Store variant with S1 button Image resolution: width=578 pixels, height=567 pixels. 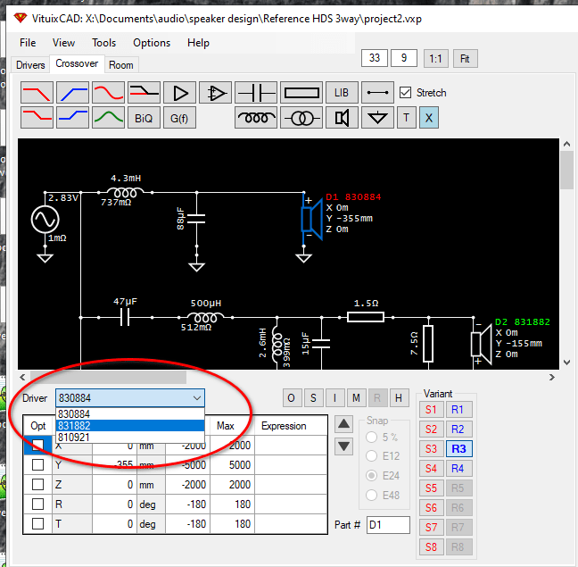pyautogui.click(x=432, y=410)
